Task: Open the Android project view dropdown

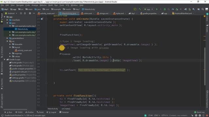Action: pos(11,13)
